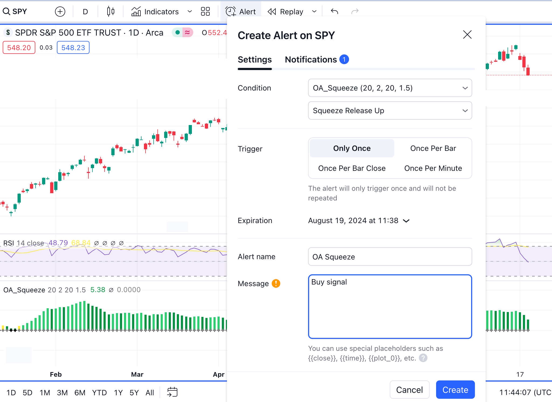Open the Expiration date dropdown
Viewport: 552px width, 402px height.
tap(359, 221)
